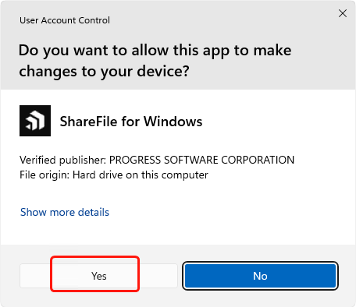Screen dimensions: 356x307
Task: Close the User Account Control dialog
Action: 343,13
